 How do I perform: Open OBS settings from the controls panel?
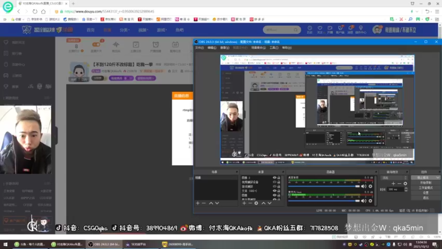pyautogui.click(x=425, y=193)
